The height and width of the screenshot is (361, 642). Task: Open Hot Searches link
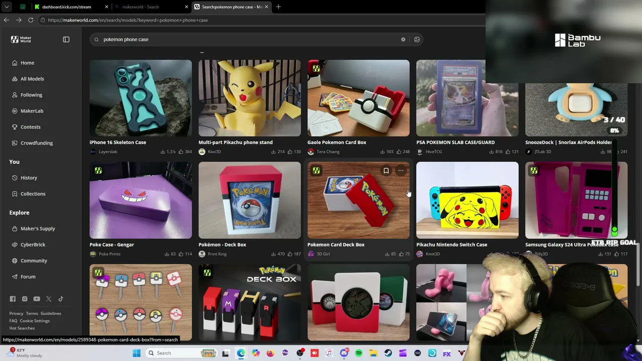click(22, 328)
